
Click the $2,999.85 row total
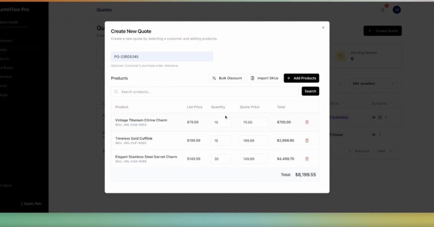286,140
